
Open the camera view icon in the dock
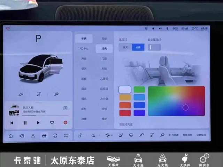point(22,136)
